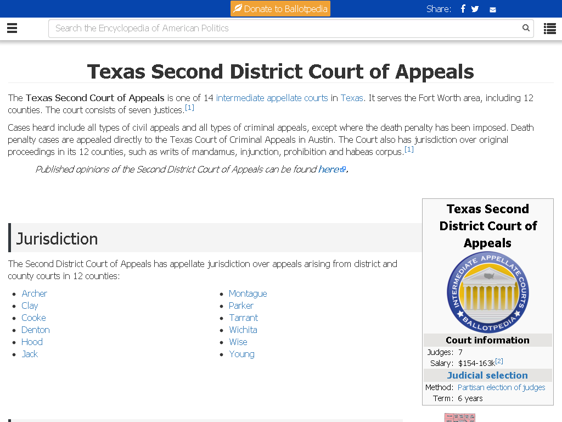Open the intermediate appellate courts link

(272, 98)
